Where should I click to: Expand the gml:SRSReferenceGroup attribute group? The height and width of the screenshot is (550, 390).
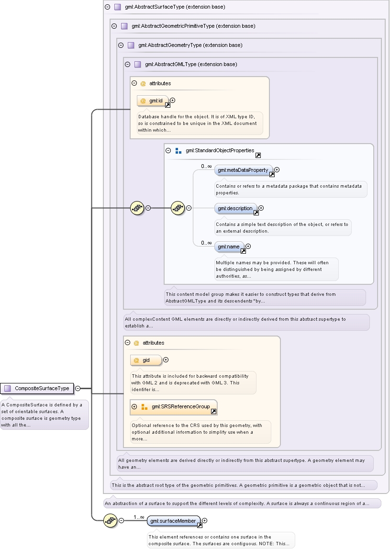click(134, 406)
